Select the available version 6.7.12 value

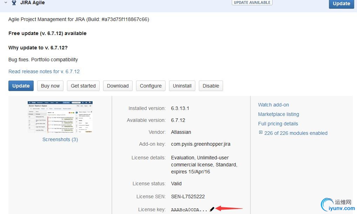(178, 120)
